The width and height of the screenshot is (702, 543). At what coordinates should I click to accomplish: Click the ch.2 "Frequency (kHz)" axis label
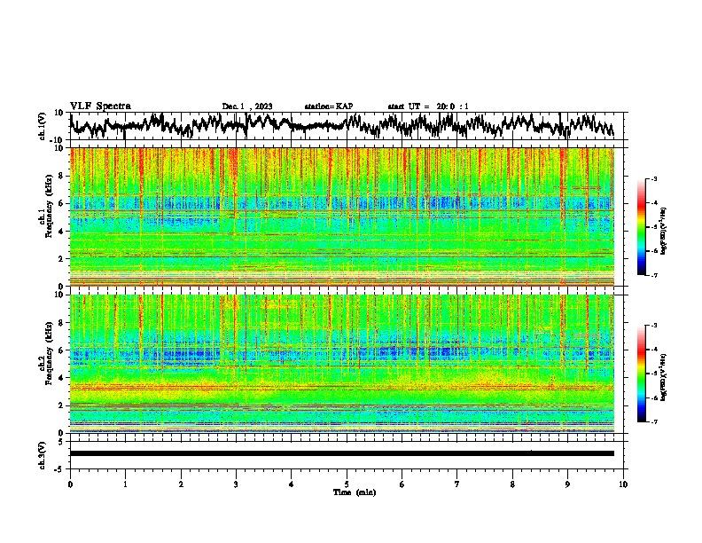(46, 353)
